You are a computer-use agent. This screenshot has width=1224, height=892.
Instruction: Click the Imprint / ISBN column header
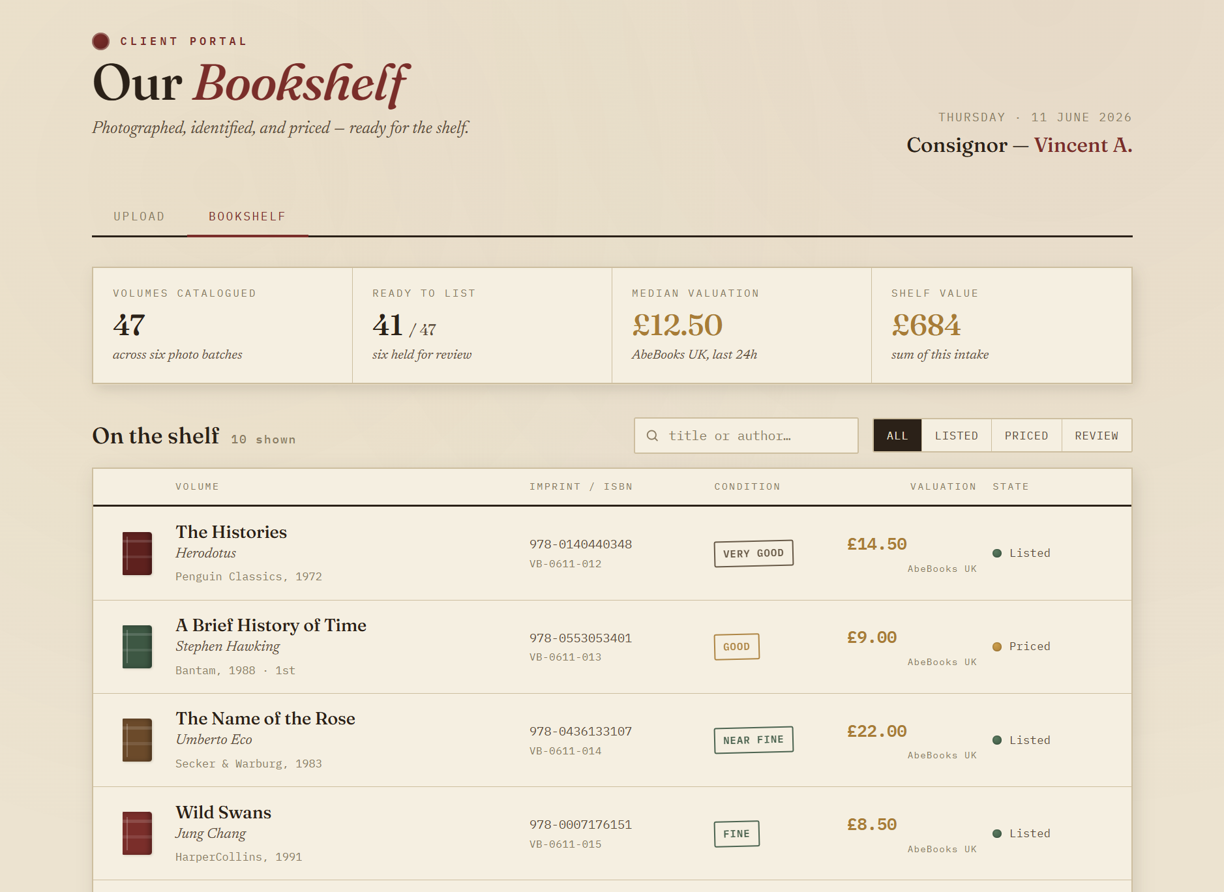(581, 486)
